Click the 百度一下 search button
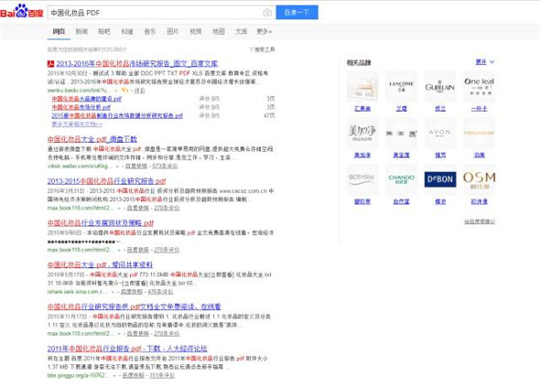540x387 pixels. tap(297, 13)
